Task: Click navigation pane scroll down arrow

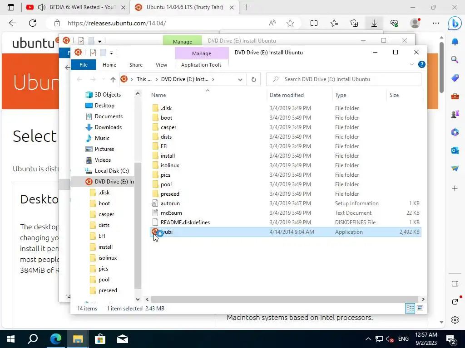Action: (x=138, y=299)
